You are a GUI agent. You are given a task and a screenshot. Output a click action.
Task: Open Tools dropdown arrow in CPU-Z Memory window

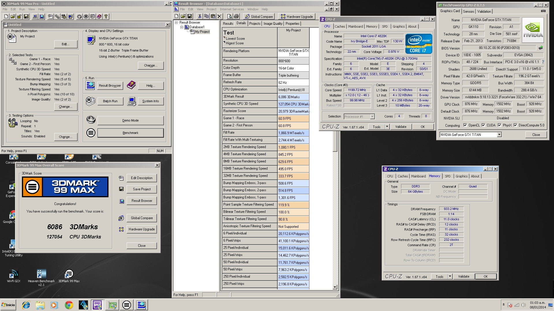click(x=450, y=276)
